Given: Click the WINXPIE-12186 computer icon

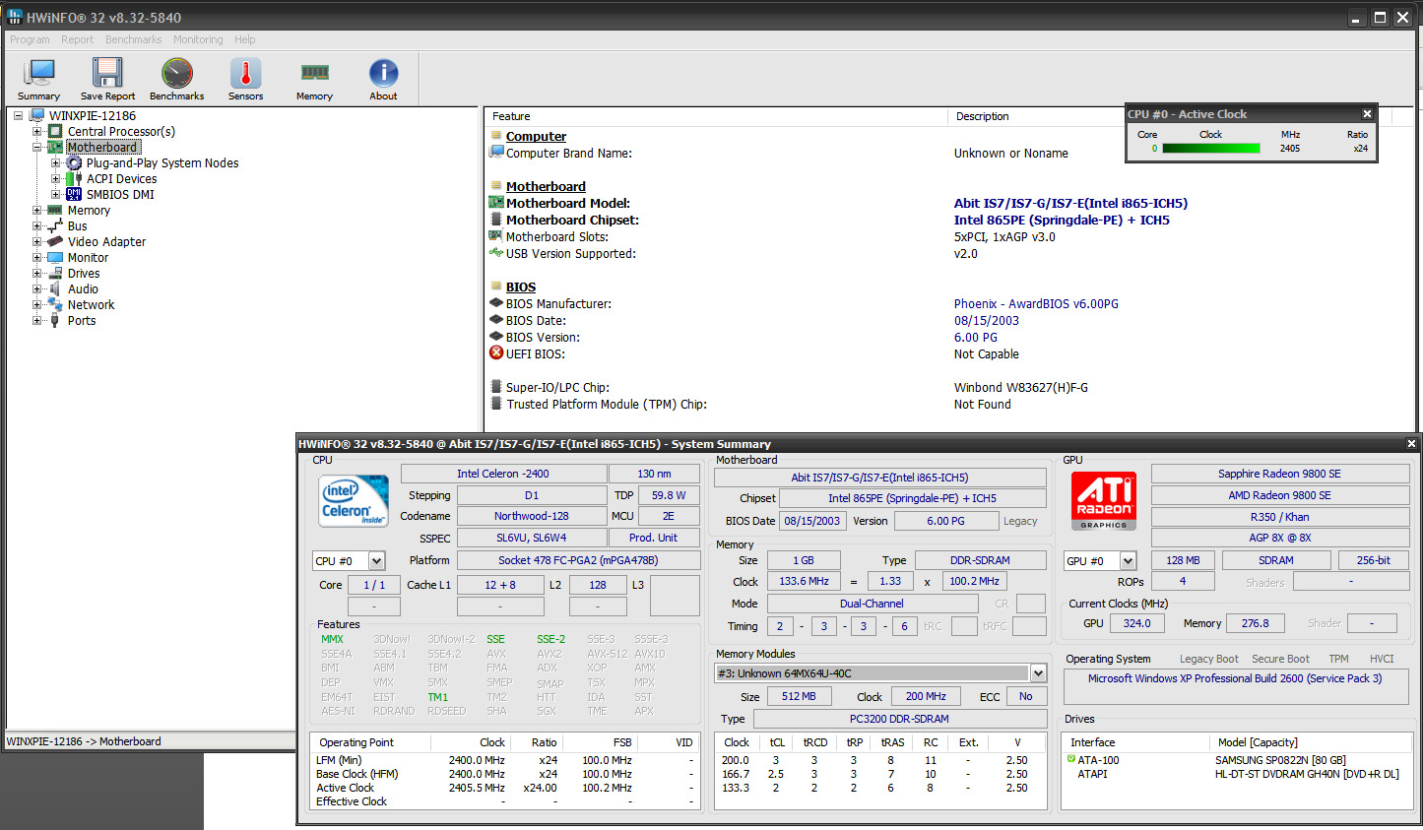Looking at the screenshot, I should (x=36, y=115).
